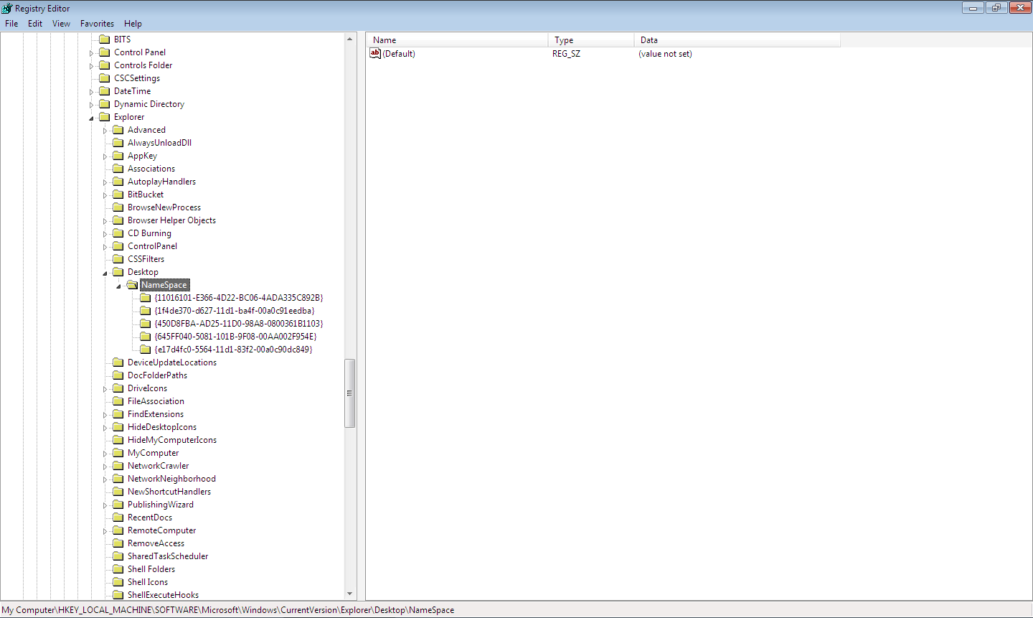Click the registry path in status bar
This screenshot has height=618, width=1033.
click(227, 610)
